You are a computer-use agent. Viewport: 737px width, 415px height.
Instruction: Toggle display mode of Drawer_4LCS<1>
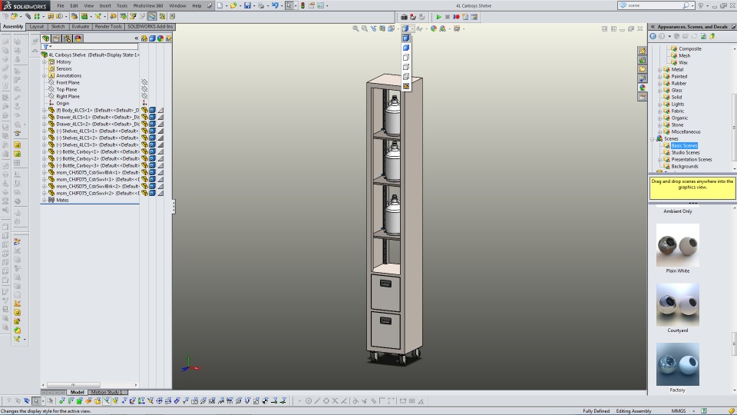click(x=152, y=117)
